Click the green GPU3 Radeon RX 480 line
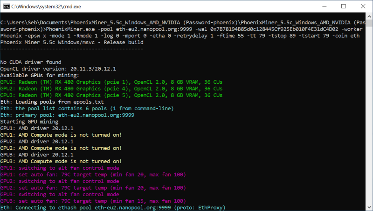This screenshot has height=211, width=373. [111, 95]
